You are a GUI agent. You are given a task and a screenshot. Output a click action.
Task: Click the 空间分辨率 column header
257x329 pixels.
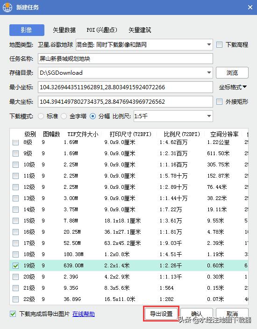(224, 134)
